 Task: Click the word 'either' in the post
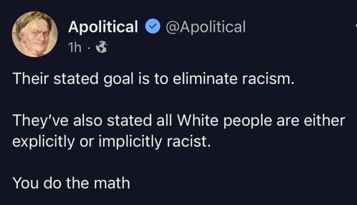pyautogui.click(x=326, y=122)
